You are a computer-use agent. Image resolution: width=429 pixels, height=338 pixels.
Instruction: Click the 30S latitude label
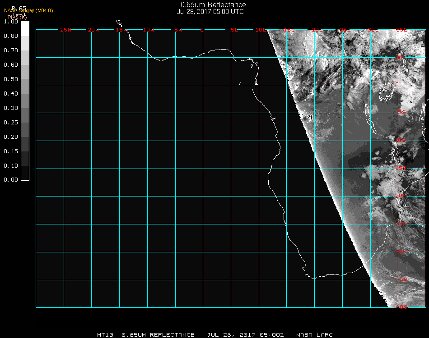click(401, 251)
